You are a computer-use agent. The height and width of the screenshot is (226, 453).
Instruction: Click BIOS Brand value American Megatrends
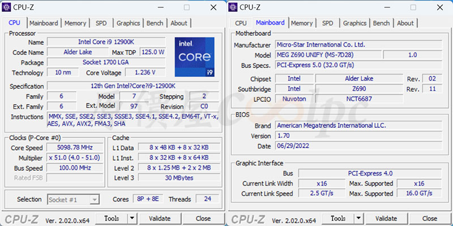358,125
